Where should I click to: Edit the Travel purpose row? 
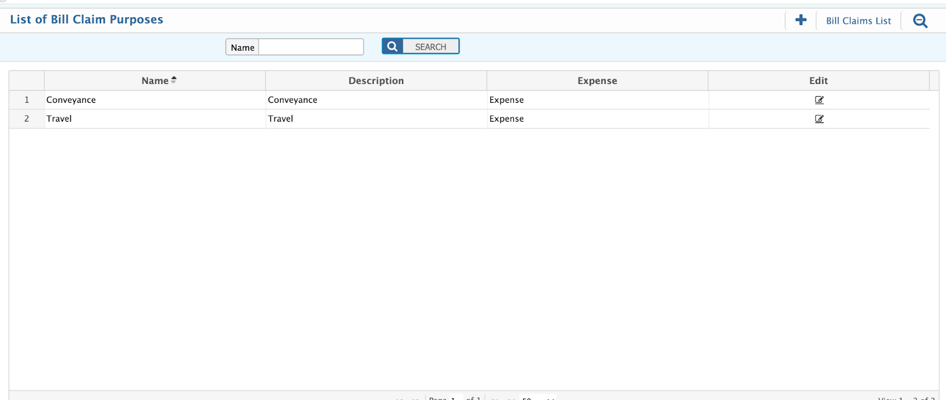(819, 119)
